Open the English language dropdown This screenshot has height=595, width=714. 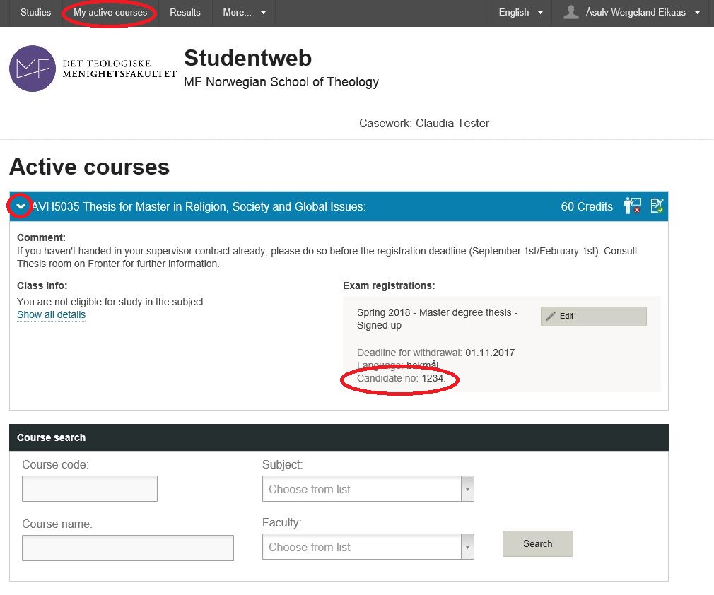[520, 12]
